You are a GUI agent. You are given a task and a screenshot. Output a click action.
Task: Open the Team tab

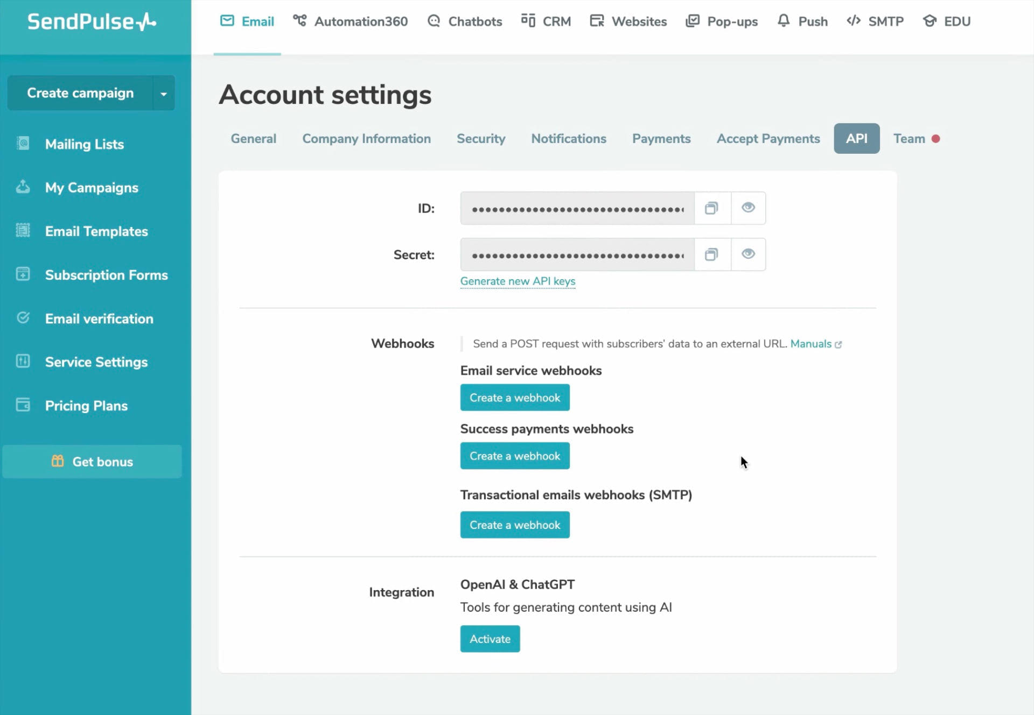[x=916, y=139]
